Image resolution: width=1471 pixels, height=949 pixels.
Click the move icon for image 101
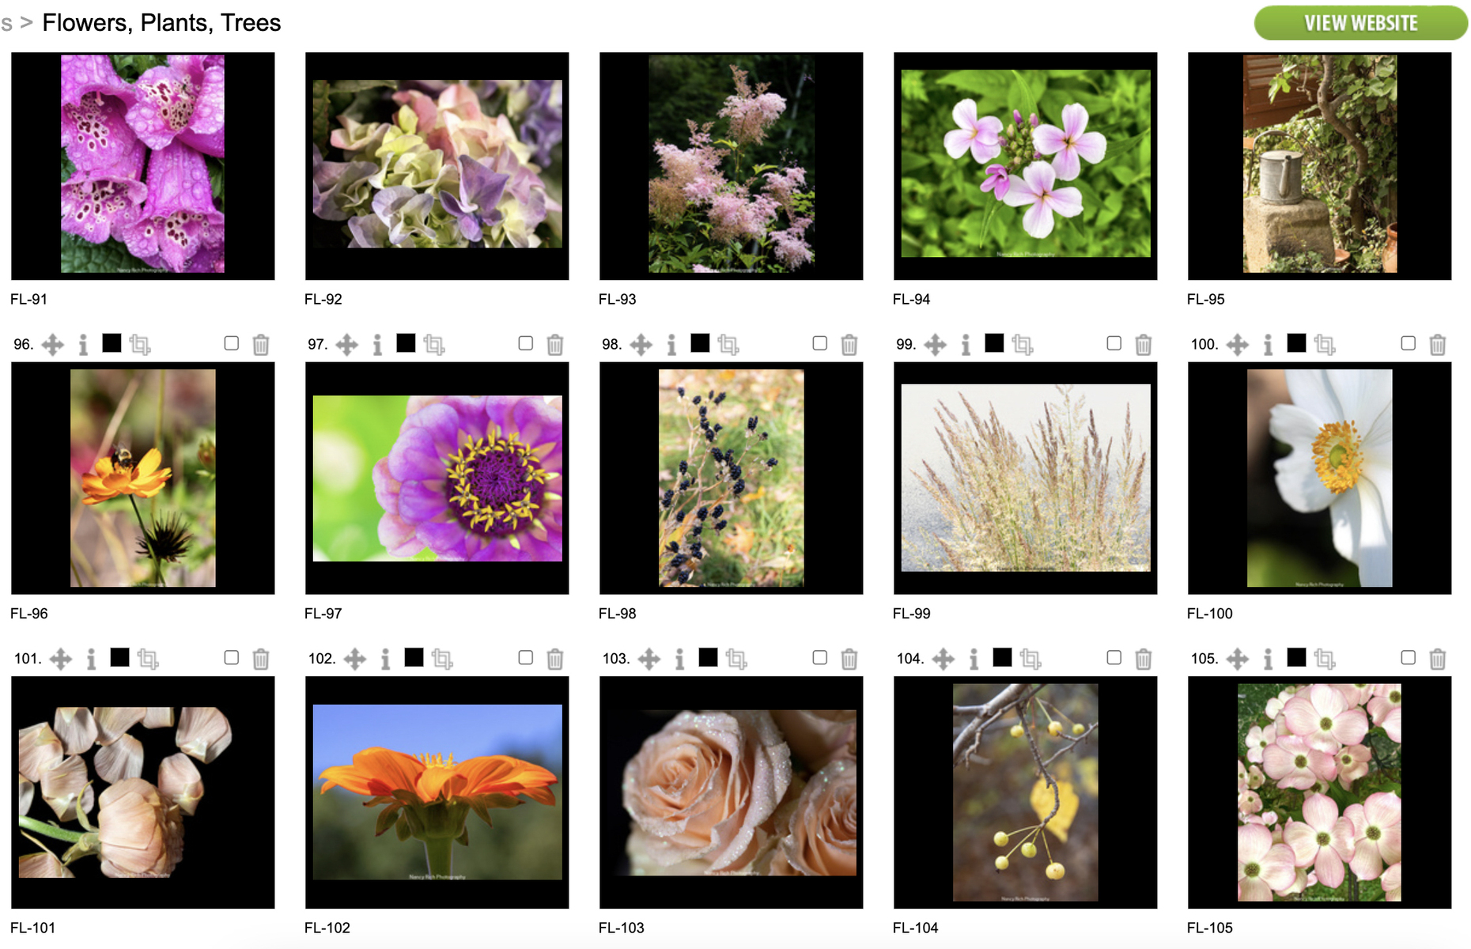61,659
